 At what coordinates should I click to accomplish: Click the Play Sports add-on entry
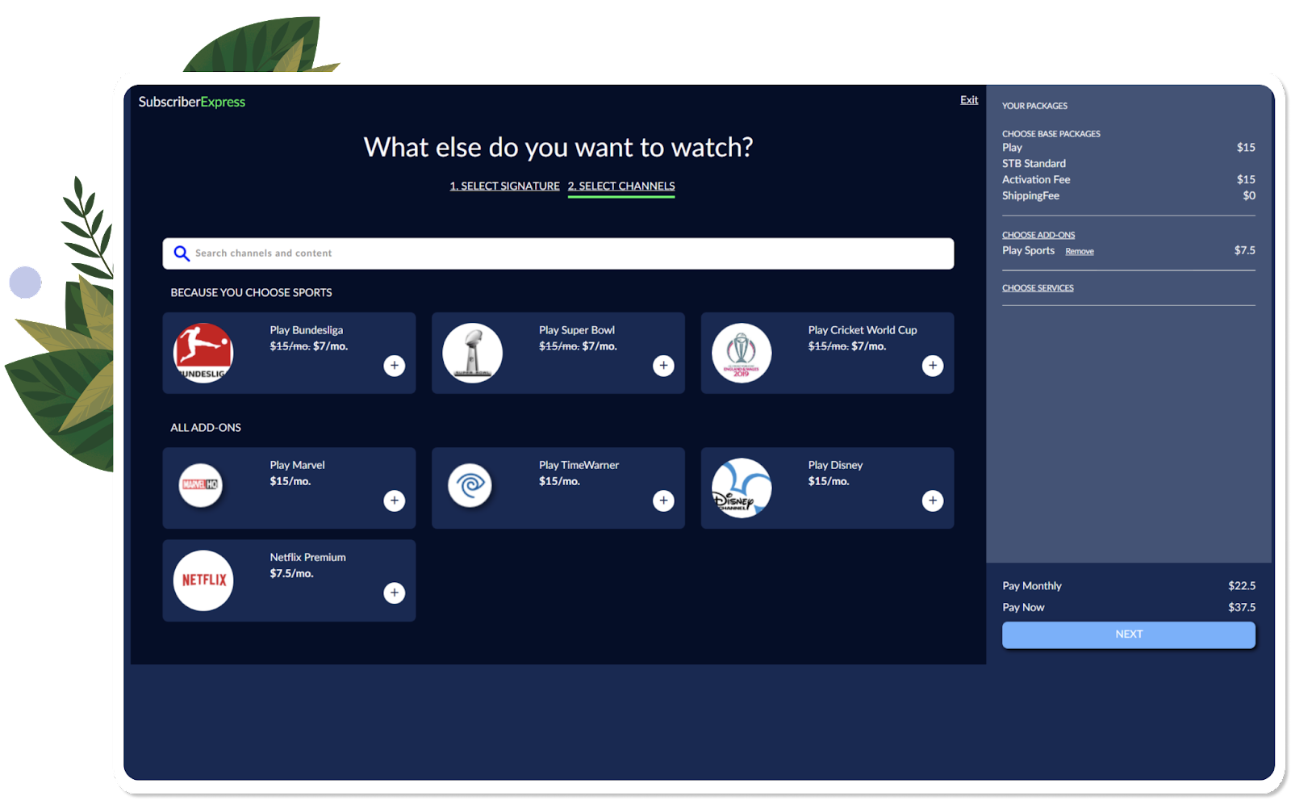click(x=1028, y=250)
